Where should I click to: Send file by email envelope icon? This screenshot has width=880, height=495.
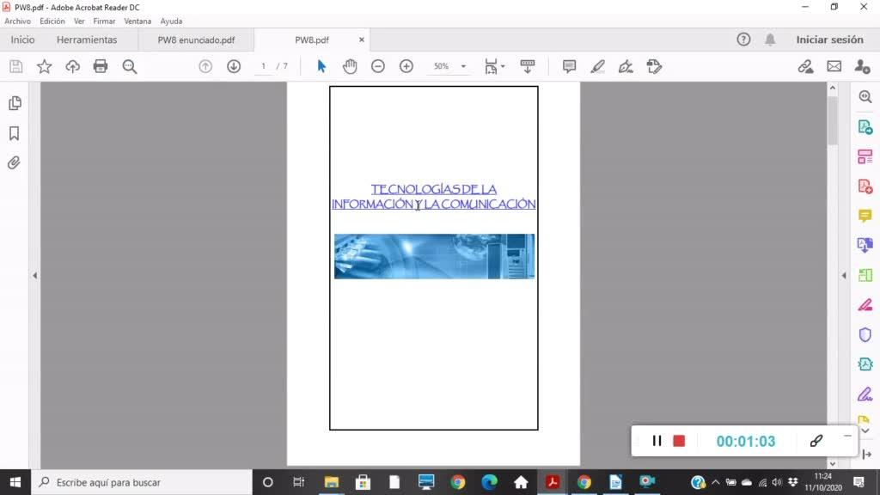[x=834, y=66]
